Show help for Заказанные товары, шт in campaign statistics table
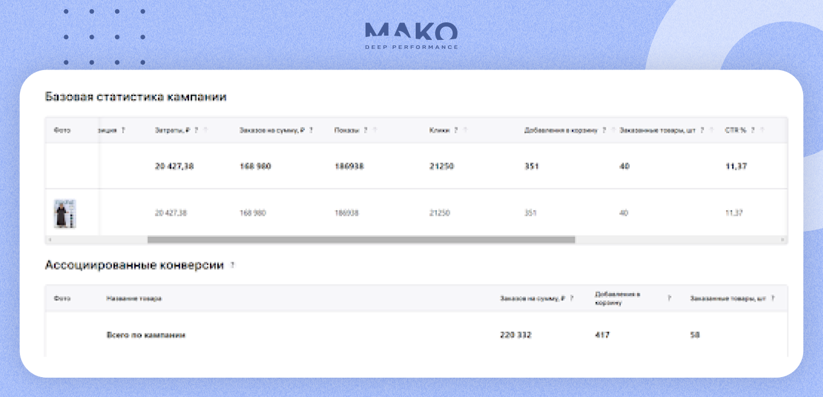 [x=702, y=130]
